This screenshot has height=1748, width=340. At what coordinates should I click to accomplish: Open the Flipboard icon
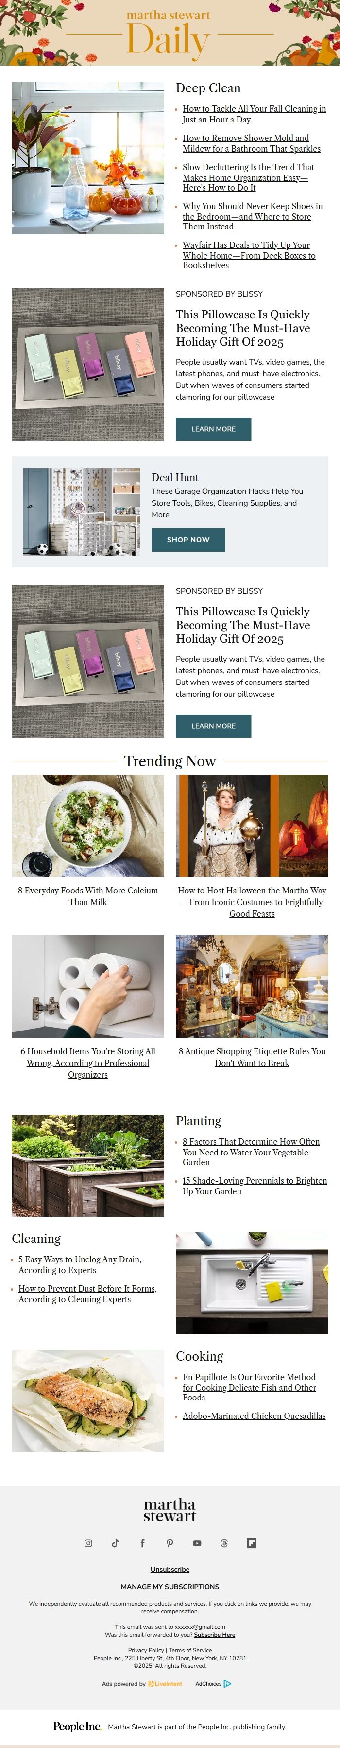[251, 1543]
